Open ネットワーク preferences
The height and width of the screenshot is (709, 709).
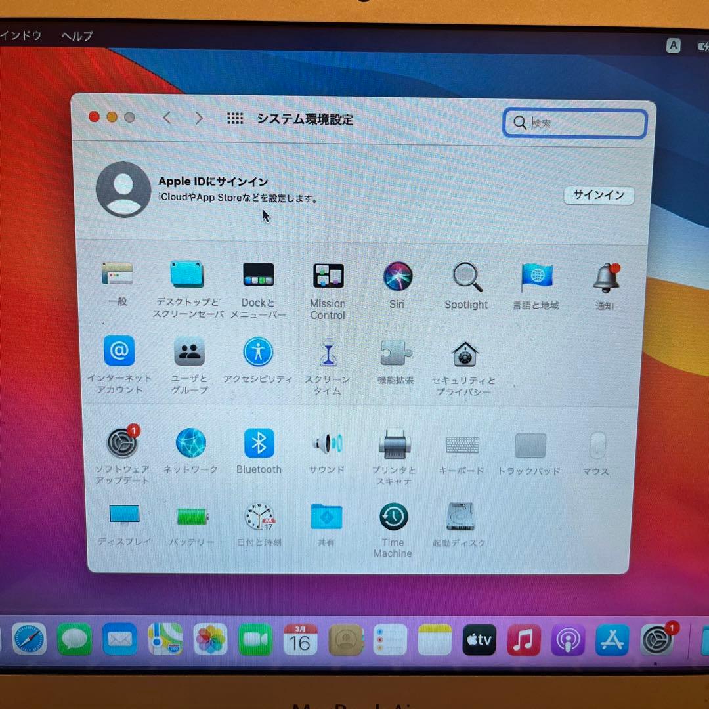tap(191, 443)
